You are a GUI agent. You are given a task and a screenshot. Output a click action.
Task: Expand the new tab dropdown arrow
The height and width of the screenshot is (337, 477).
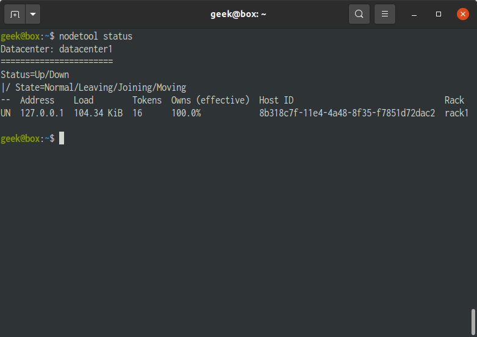click(33, 14)
